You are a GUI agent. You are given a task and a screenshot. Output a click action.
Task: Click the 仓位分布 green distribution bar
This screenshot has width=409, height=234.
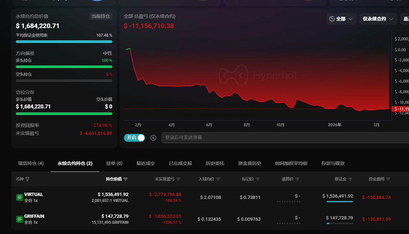point(64,114)
